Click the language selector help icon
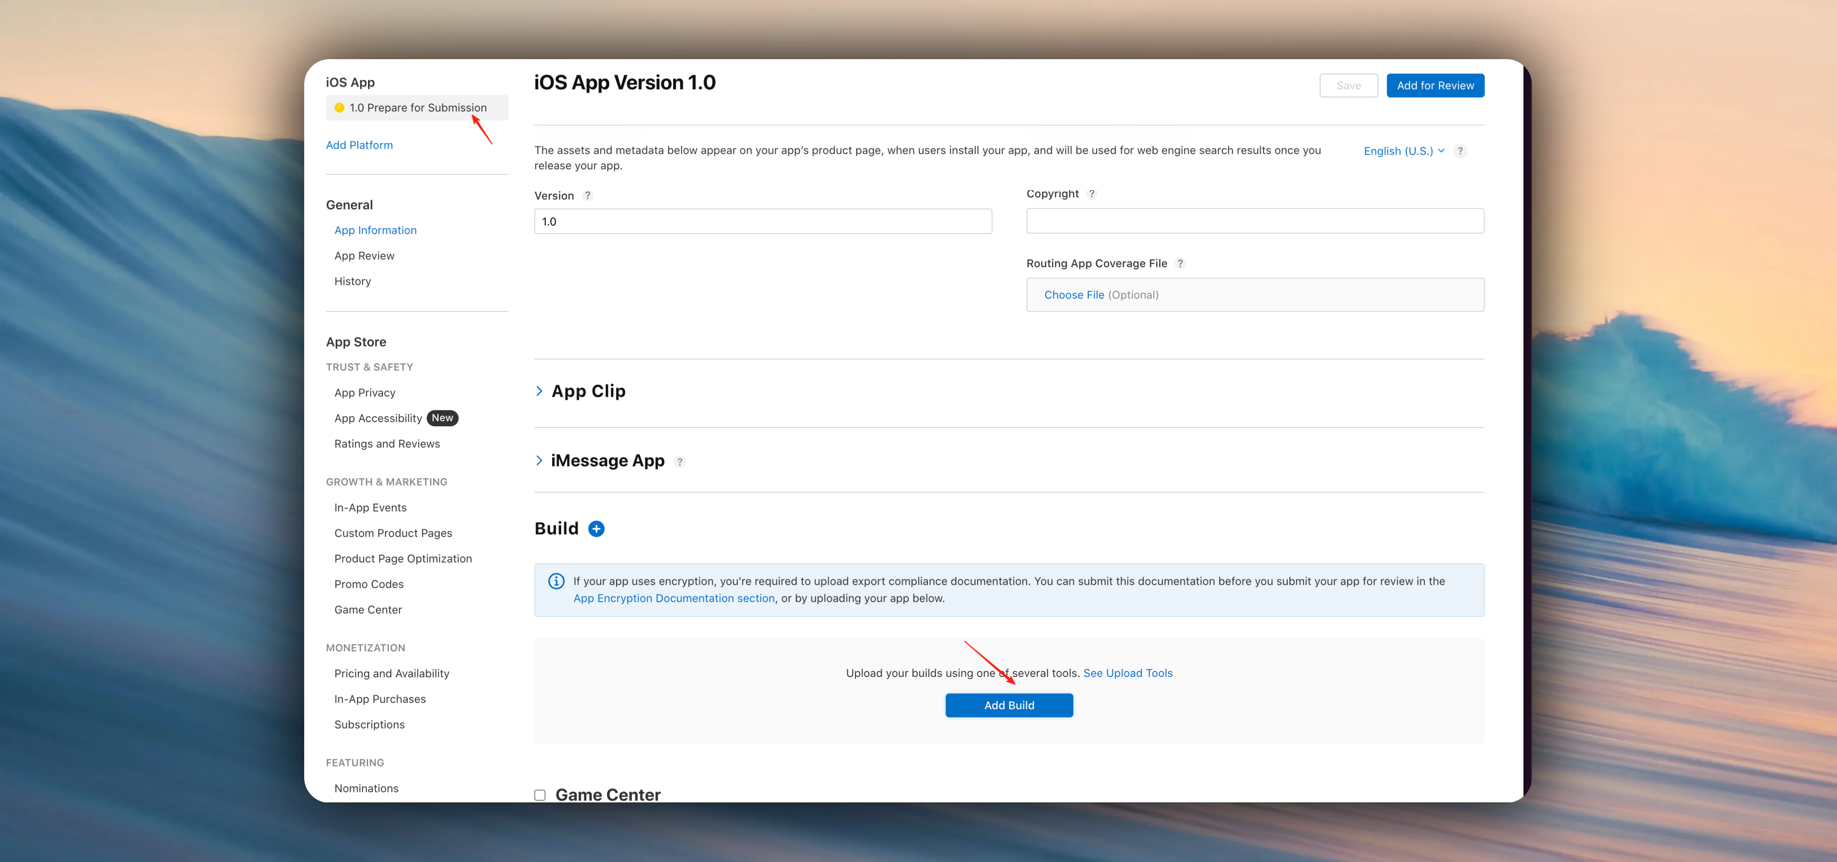This screenshot has height=862, width=1837. (1460, 150)
